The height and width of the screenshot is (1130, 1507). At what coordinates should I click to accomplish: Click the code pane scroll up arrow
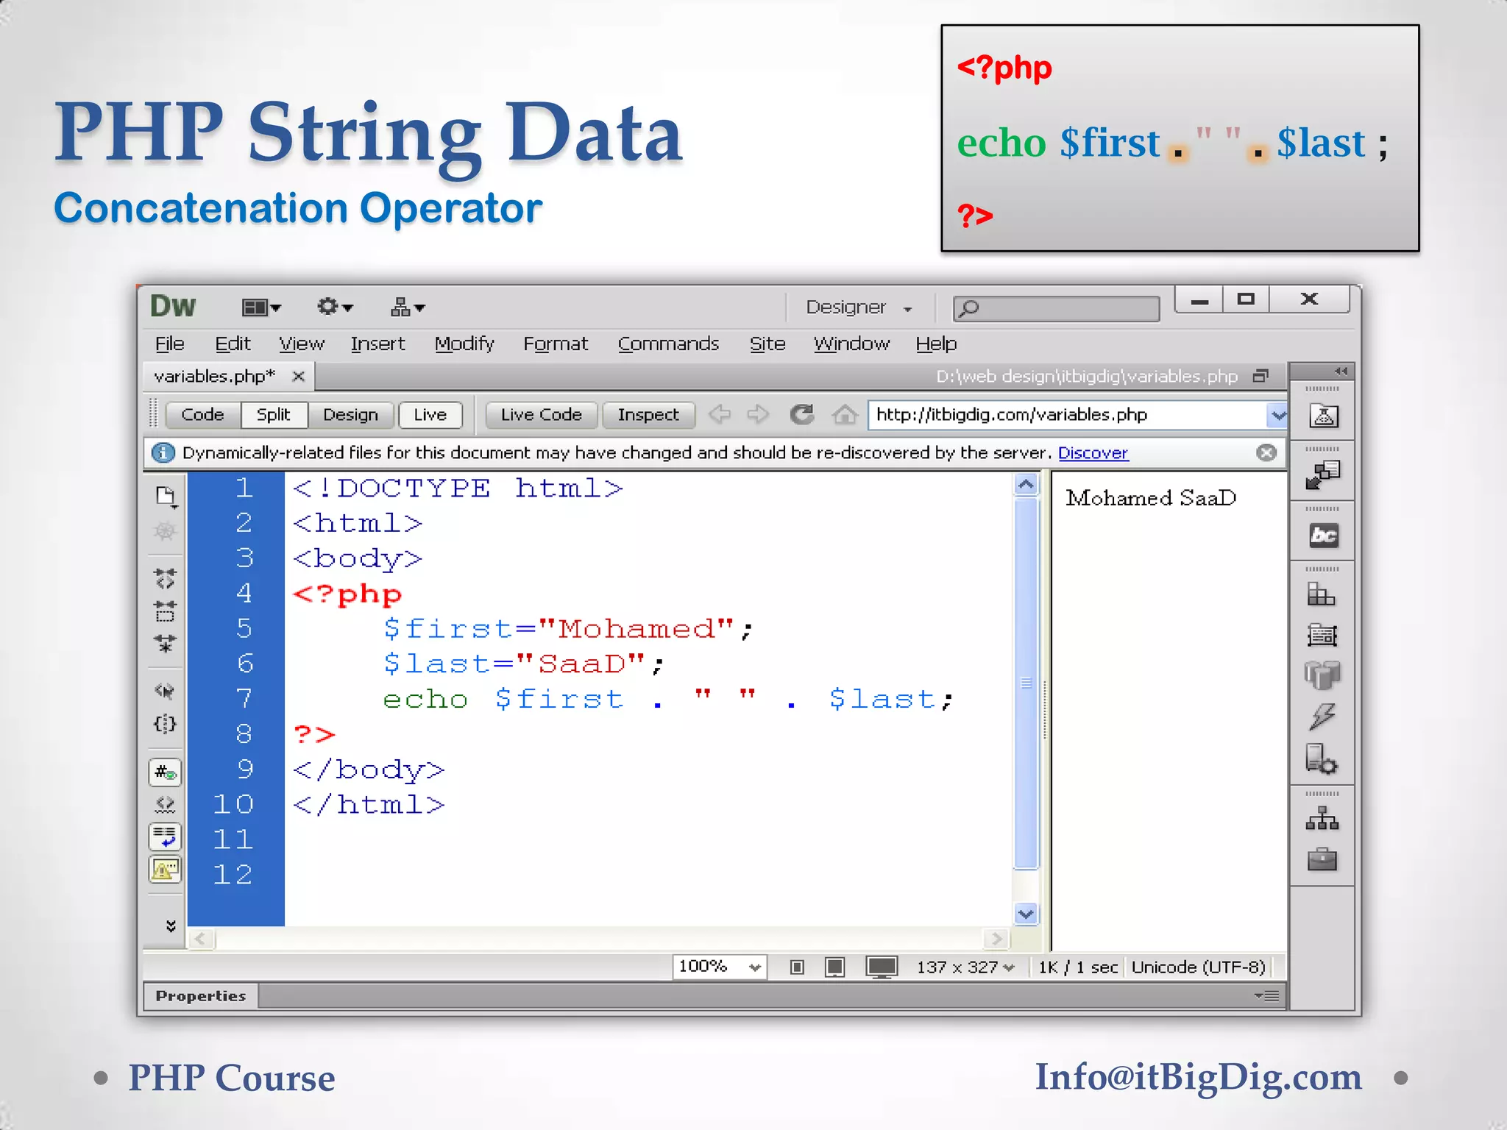click(x=1026, y=484)
